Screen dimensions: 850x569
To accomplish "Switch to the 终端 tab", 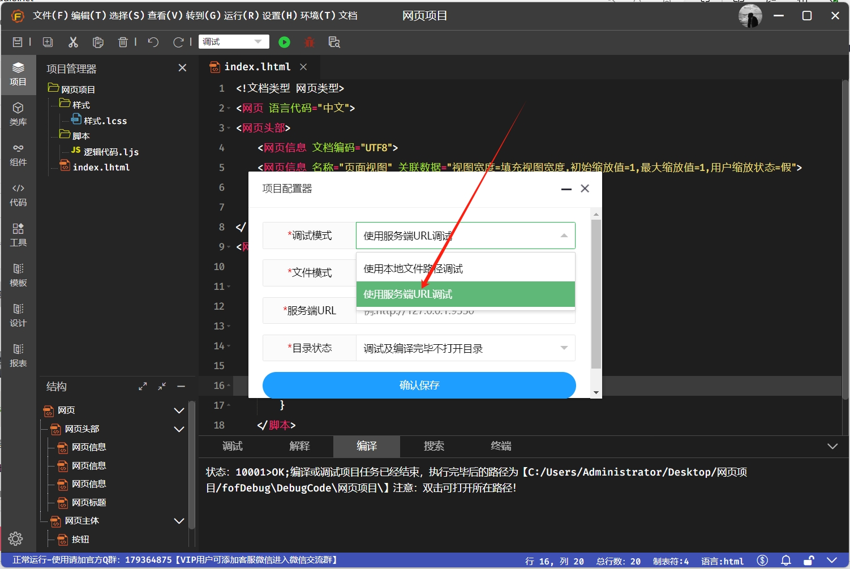I will pos(501,446).
